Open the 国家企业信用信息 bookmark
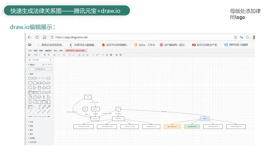The height and width of the screenshot is (154, 273). point(51,45)
